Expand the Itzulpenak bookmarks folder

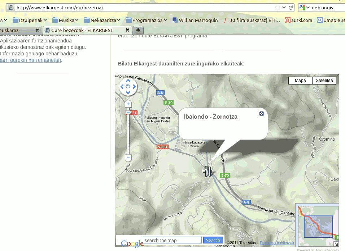point(30,20)
